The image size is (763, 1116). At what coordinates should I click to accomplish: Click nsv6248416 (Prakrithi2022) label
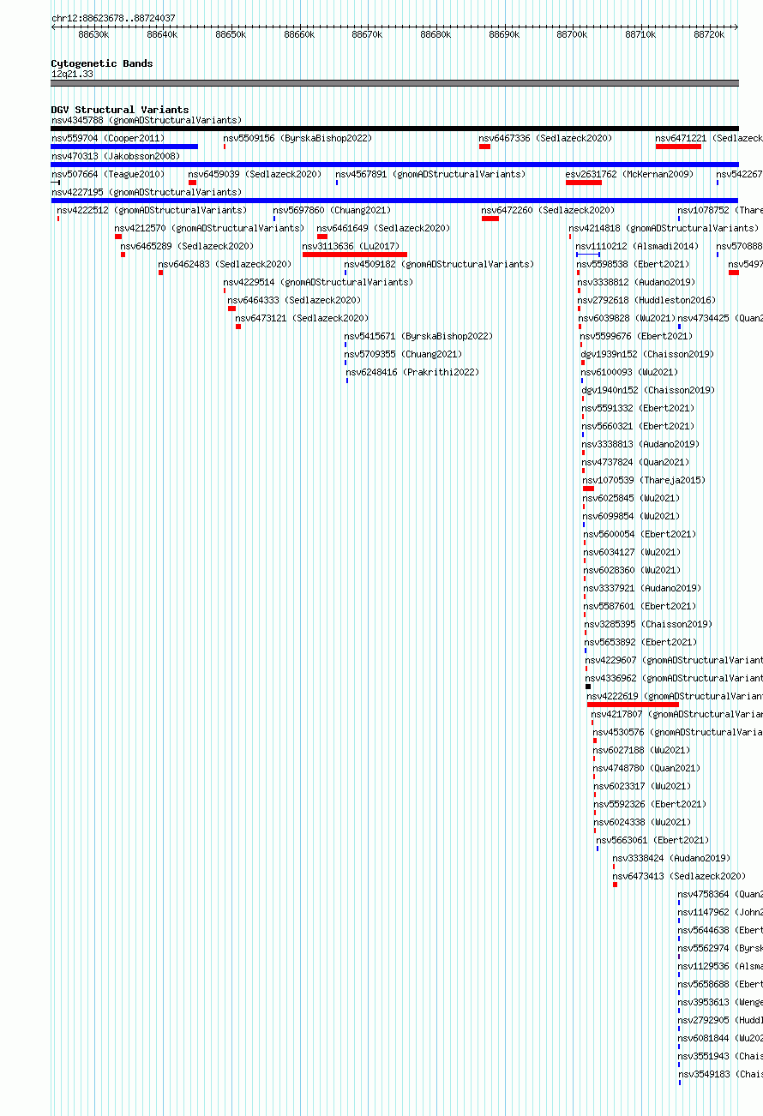point(412,372)
